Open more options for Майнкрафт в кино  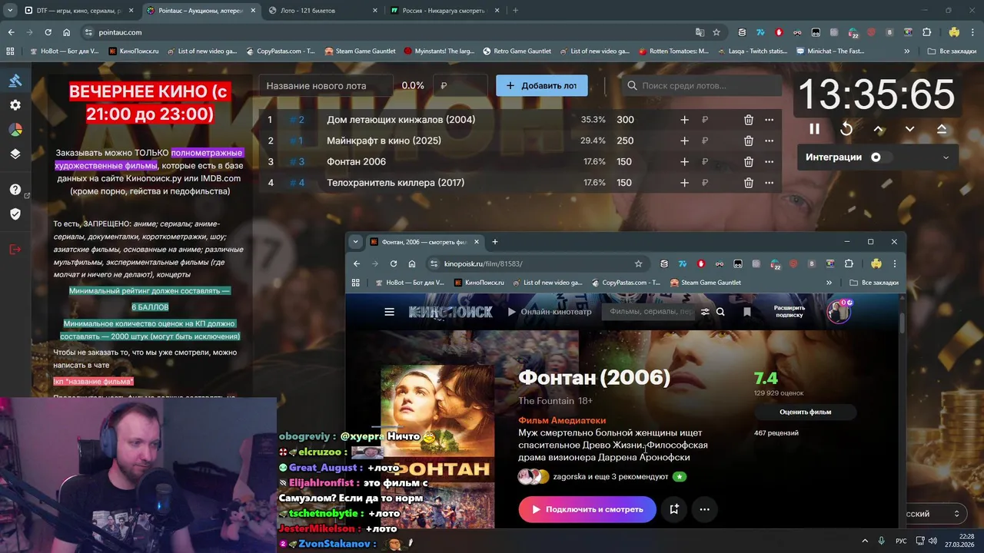[770, 141]
